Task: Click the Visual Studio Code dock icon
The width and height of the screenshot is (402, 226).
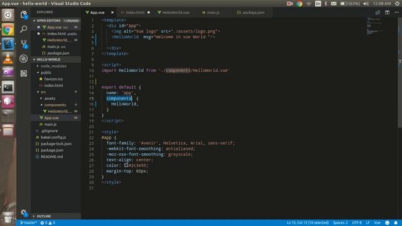Action: coord(8,44)
